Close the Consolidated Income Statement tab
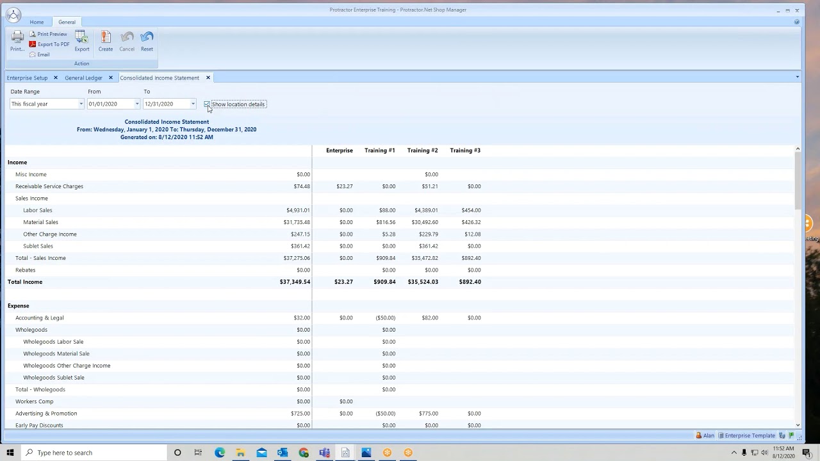Screen dimensions: 820x461 (208, 77)
